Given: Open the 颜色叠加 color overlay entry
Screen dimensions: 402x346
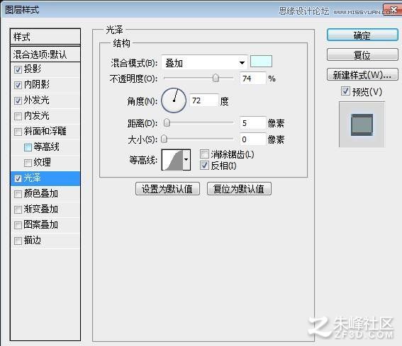Looking at the screenshot, I should click(45, 194).
